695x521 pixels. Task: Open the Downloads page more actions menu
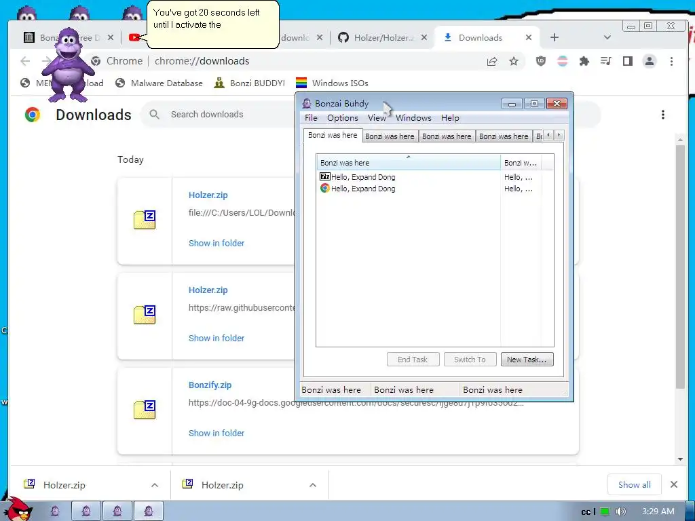point(662,115)
